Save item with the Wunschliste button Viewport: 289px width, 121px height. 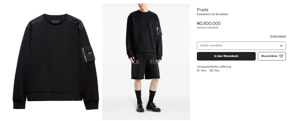click(x=272, y=56)
